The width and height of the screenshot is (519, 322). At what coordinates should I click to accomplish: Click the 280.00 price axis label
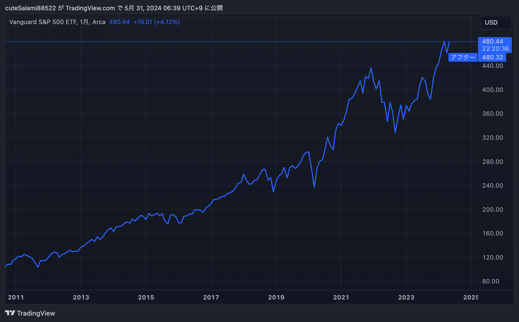(x=493, y=162)
